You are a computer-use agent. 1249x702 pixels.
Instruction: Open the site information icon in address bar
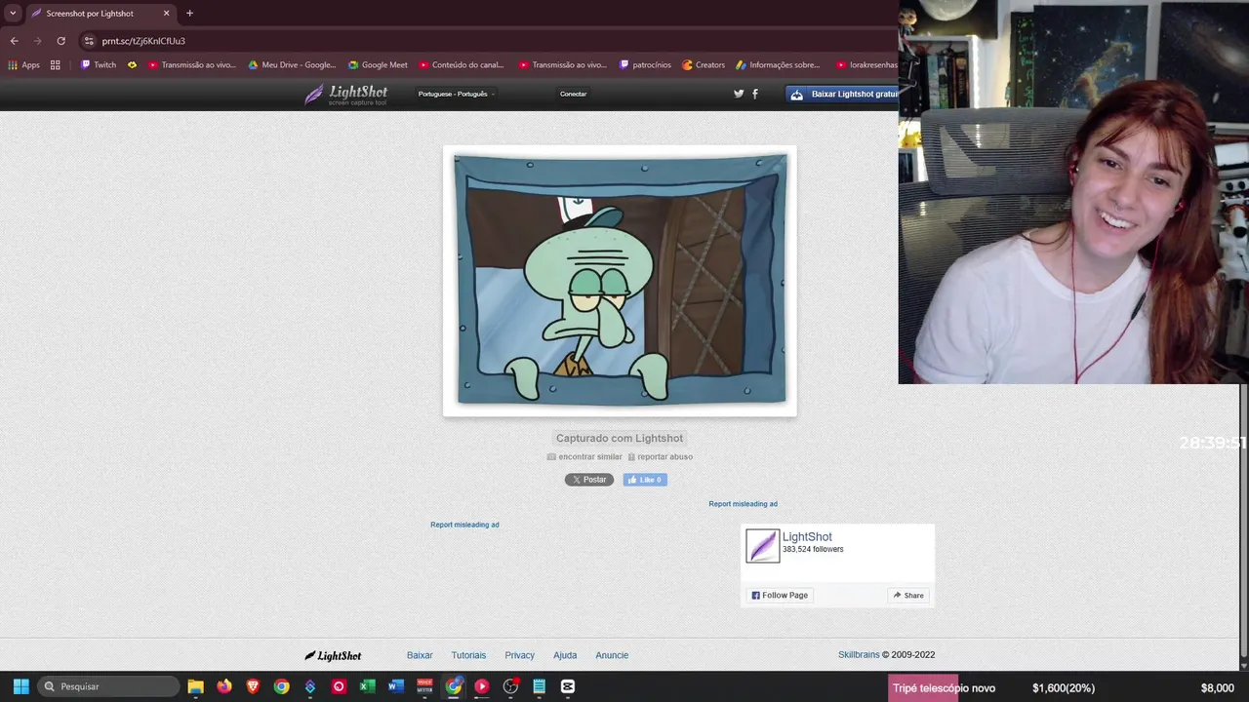(89, 41)
